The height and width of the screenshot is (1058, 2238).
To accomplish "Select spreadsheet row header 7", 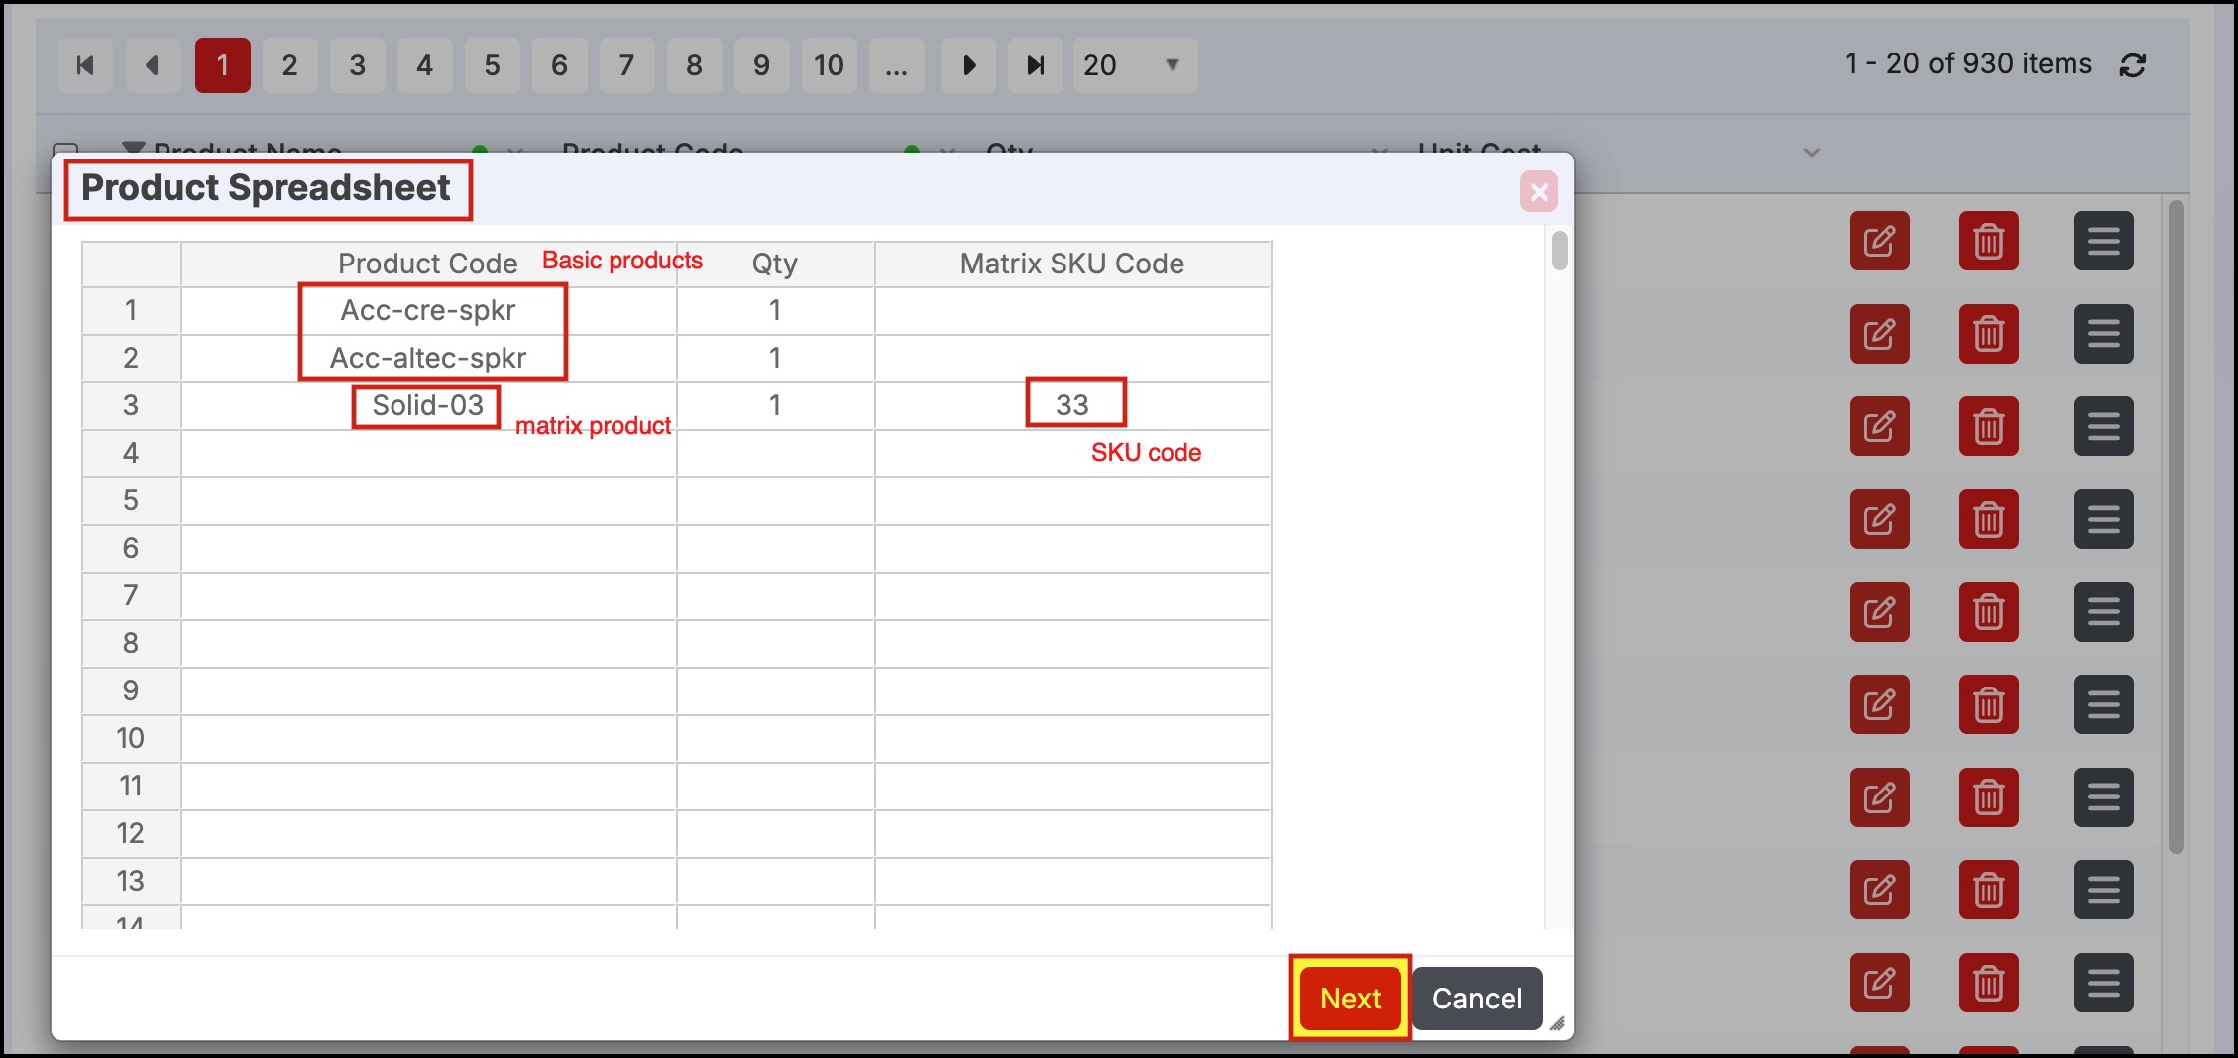I will coord(131,596).
